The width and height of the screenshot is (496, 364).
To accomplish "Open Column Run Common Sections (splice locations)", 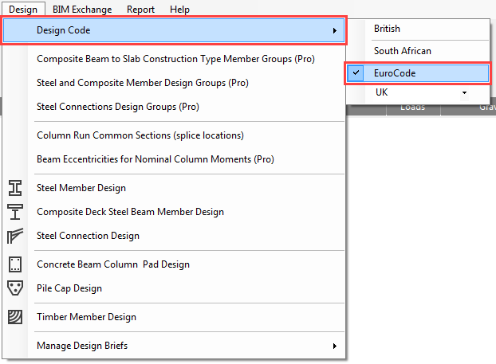I will click(140, 135).
